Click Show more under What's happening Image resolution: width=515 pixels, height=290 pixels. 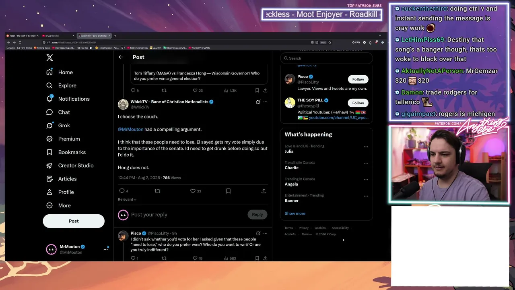coord(295,213)
